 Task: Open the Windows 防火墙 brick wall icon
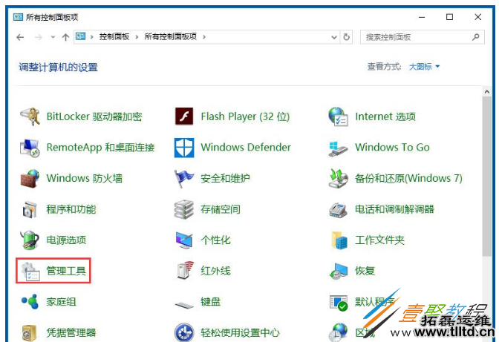[30, 178]
